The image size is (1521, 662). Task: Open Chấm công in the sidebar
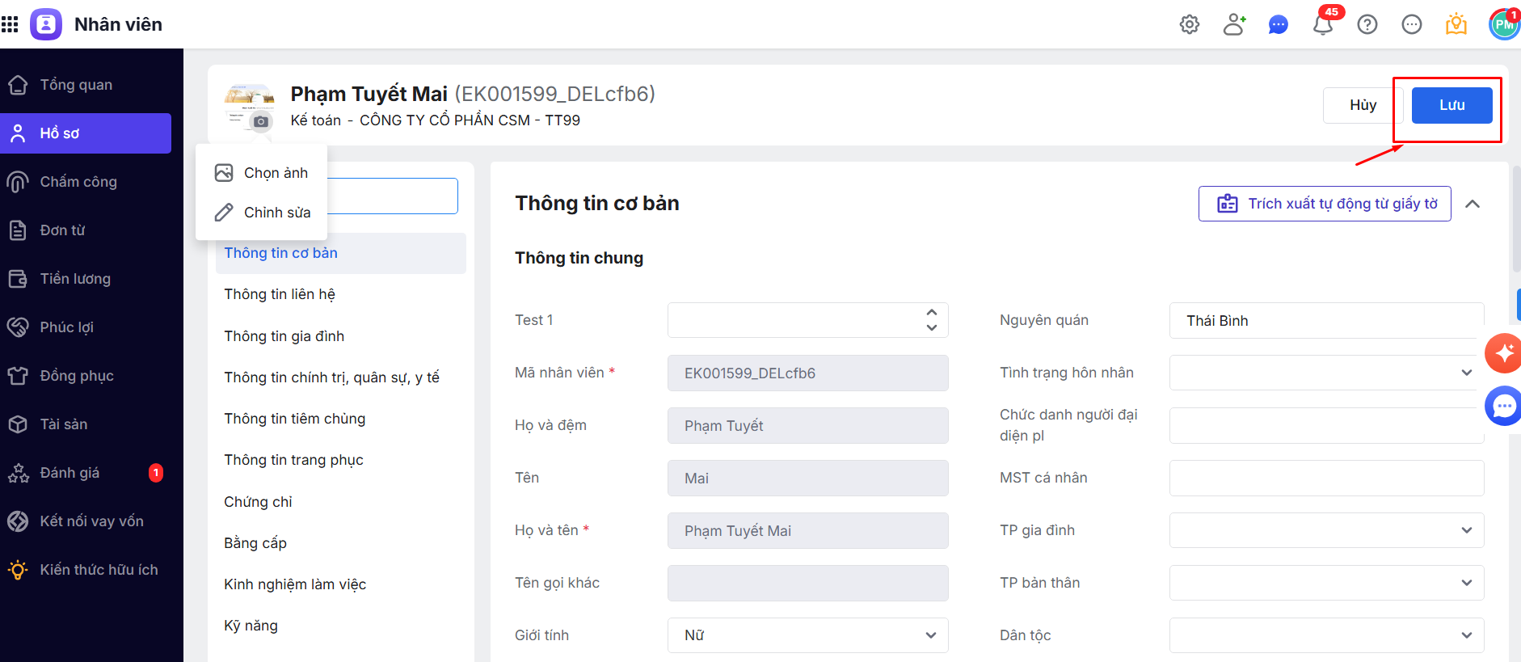coord(78,182)
